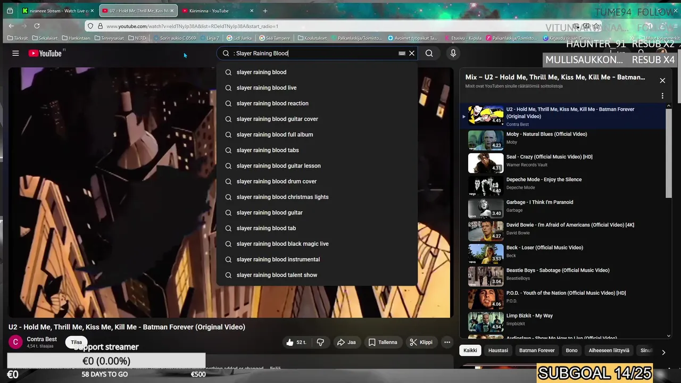
Task: Open more actions ellipsis under video
Action: point(447,342)
